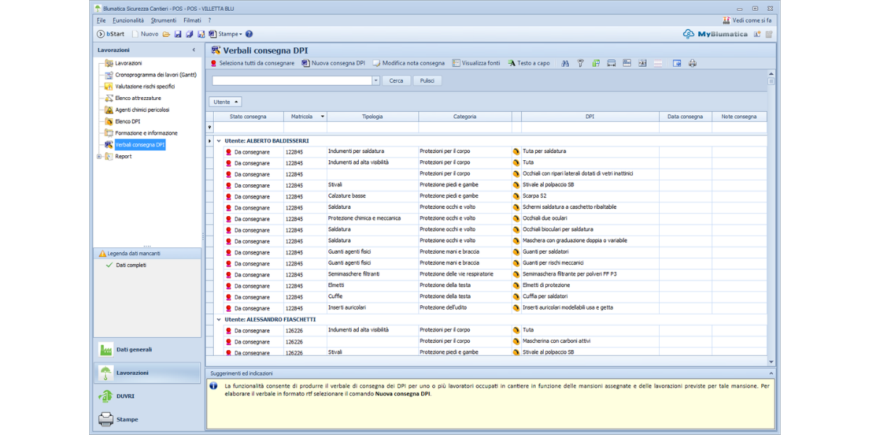
Task: Collapse the Utente ALBERTO BALDISSERRI group
Action: (219, 140)
